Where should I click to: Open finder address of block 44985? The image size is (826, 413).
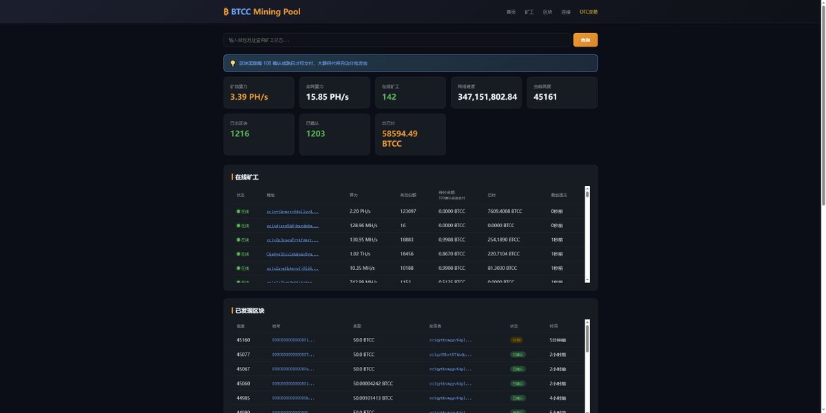450,398
